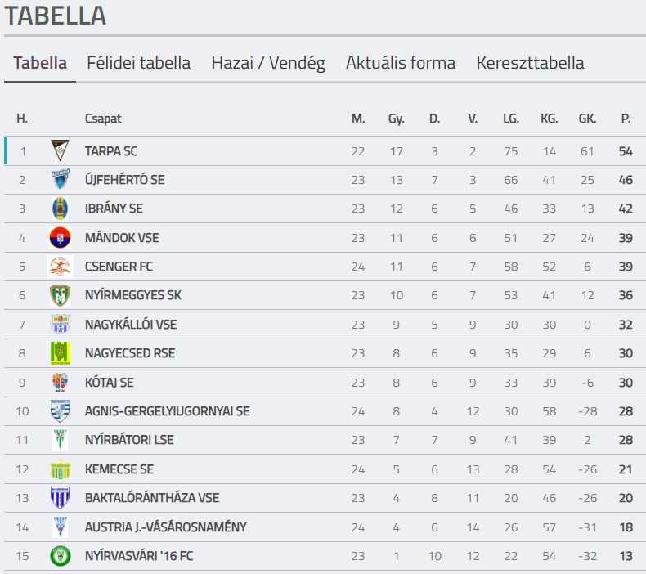Click the Csenger FC orange logo
Screen dimensions: 646x574
click(61, 267)
